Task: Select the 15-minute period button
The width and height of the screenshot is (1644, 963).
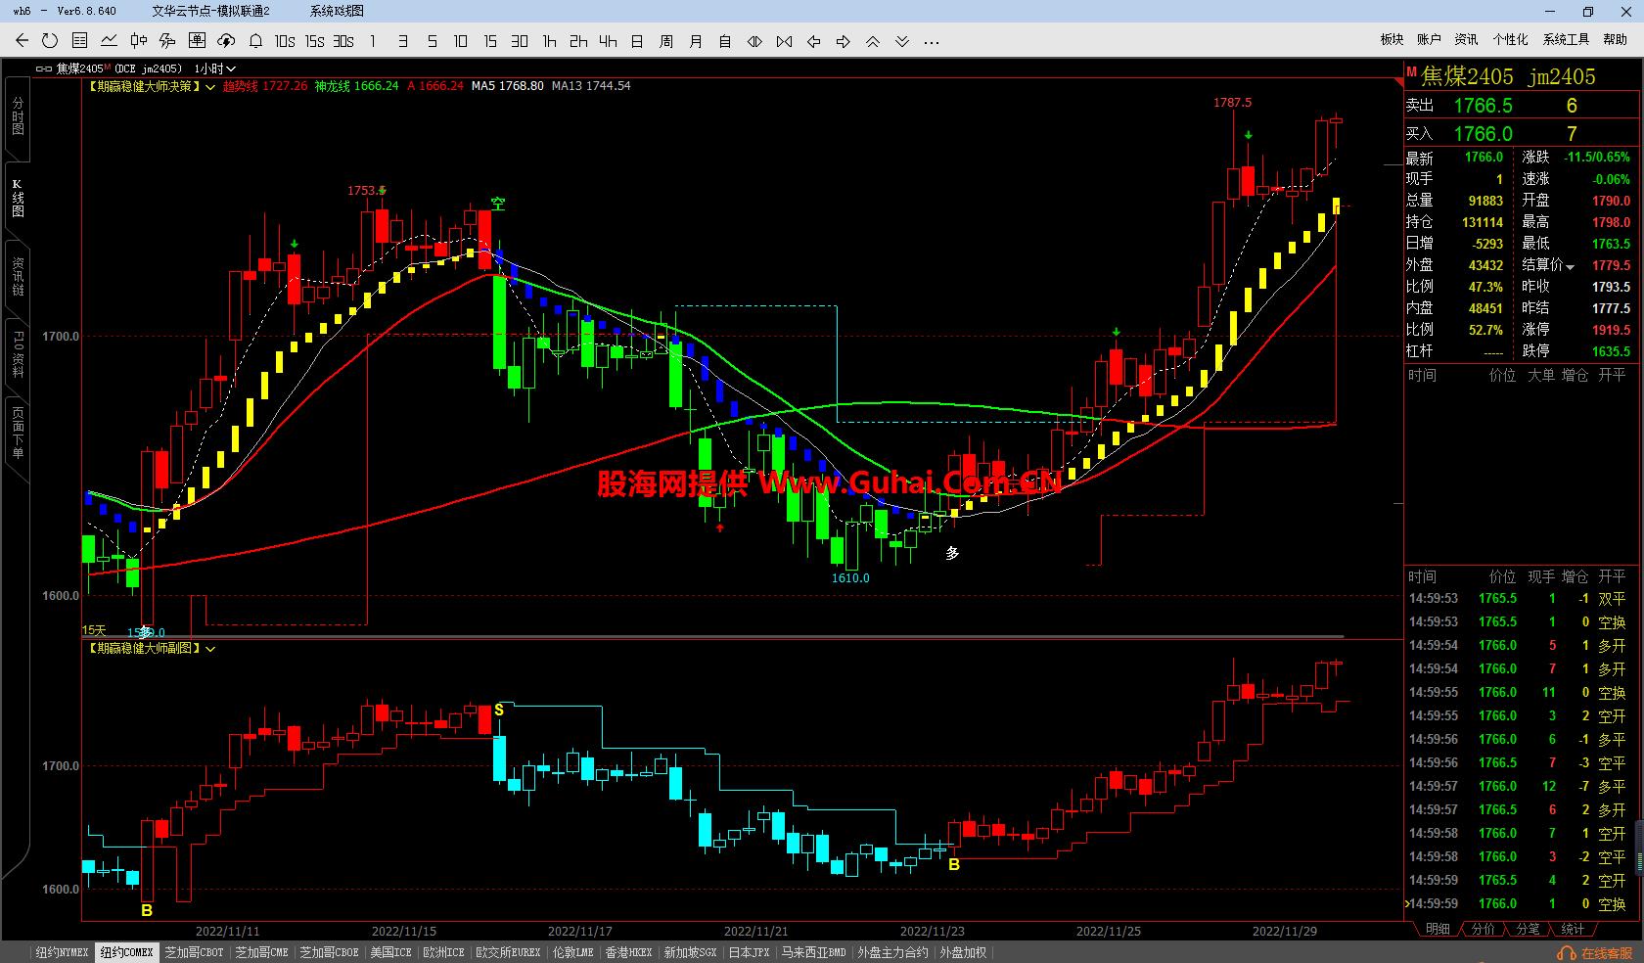Action: (x=490, y=41)
